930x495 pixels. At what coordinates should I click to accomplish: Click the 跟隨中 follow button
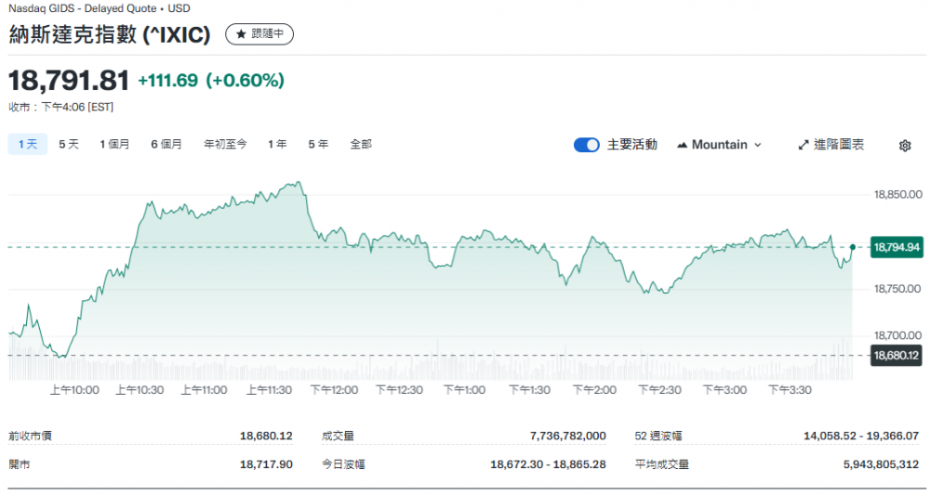259,34
